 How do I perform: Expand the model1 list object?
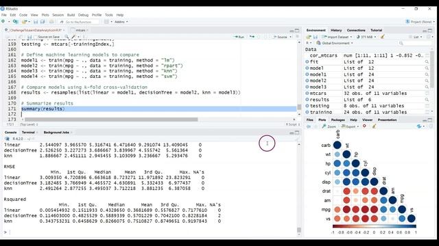307,74
